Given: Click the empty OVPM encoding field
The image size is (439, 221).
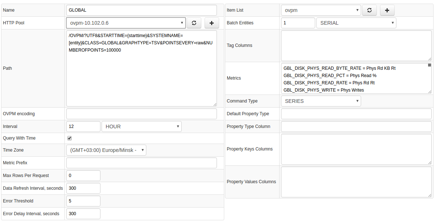Looking at the screenshot, I should [141, 113].
